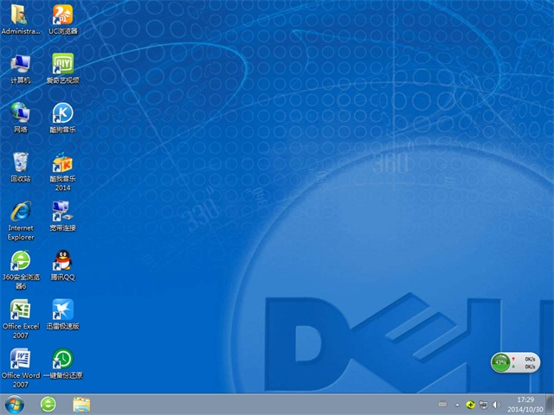Click the taskbar clock showing 17:29
The height and width of the screenshot is (415, 554).
tap(525, 404)
